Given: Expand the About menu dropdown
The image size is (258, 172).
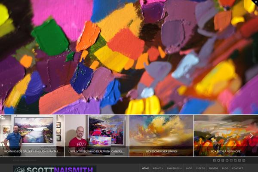Looking at the screenshot, I should click(x=158, y=168).
